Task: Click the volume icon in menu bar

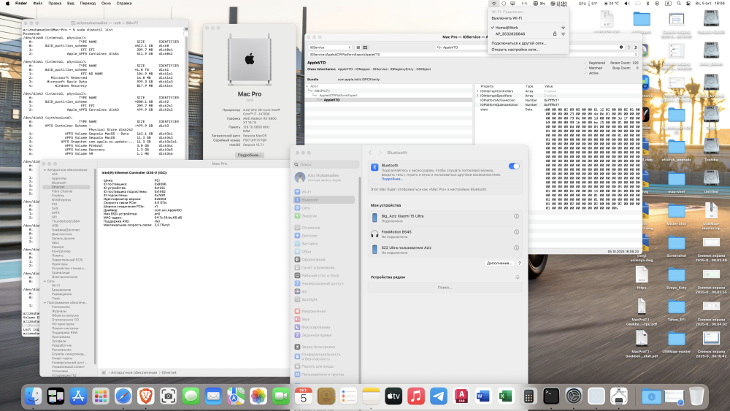Action: [627, 3]
